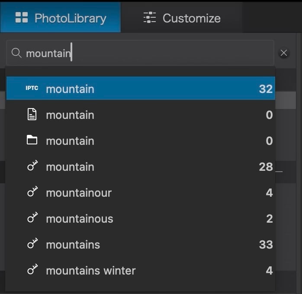302x294 pixels.
Task: Click the magnifying glass search icon
Action: point(16,53)
